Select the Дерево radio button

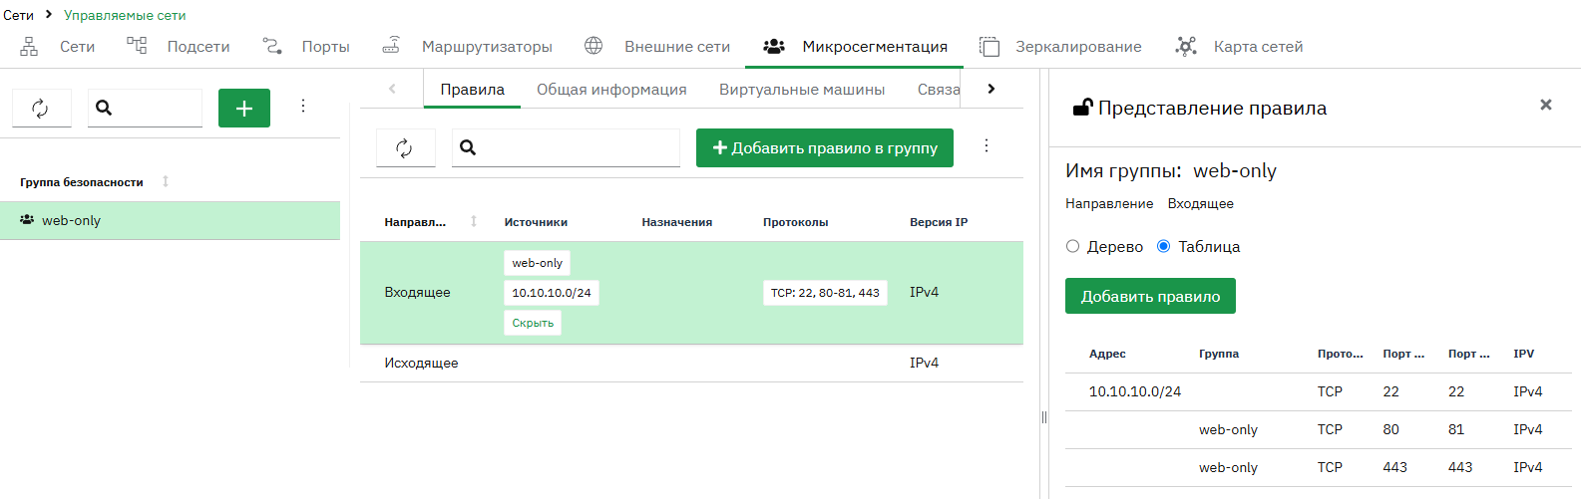[1073, 246]
